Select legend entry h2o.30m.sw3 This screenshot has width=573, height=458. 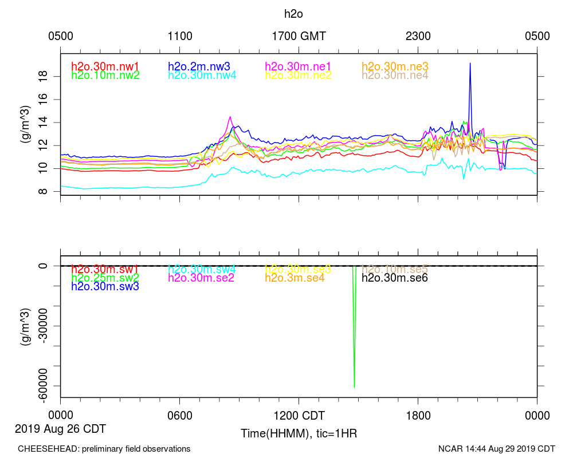click(105, 286)
